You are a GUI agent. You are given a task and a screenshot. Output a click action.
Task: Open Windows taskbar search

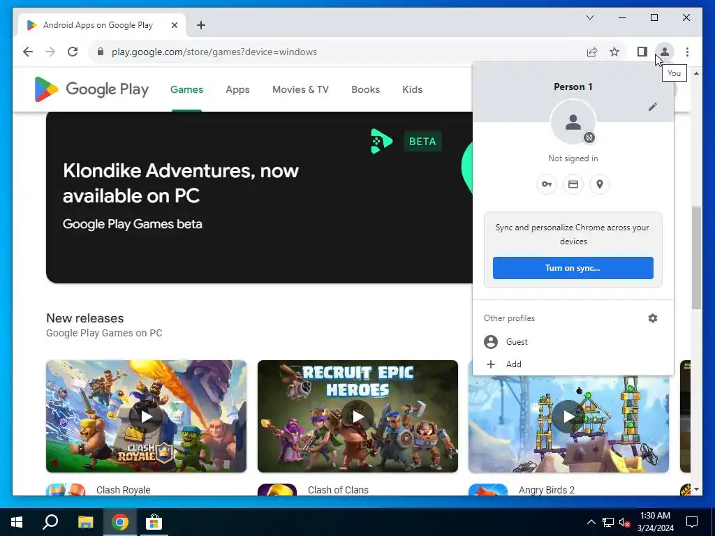50,522
